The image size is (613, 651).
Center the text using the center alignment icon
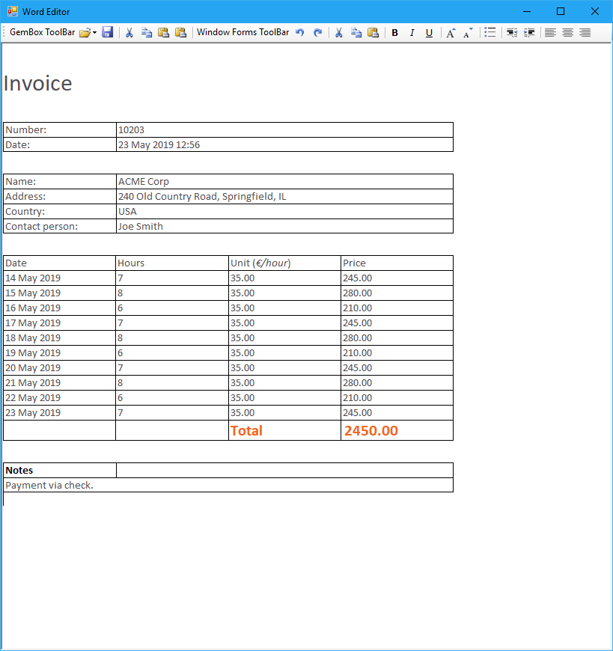(x=567, y=32)
